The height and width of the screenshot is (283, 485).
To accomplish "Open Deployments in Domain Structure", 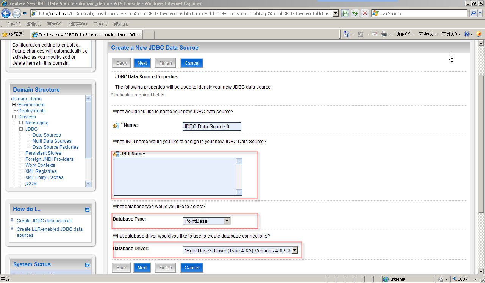I will pyautogui.click(x=32, y=111).
